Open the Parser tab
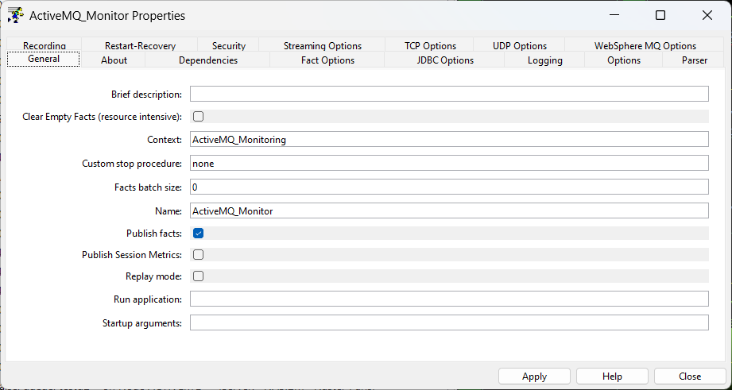The image size is (732, 390). pos(694,60)
